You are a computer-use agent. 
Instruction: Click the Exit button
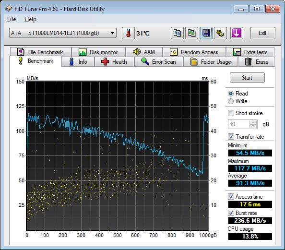coord(262,33)
